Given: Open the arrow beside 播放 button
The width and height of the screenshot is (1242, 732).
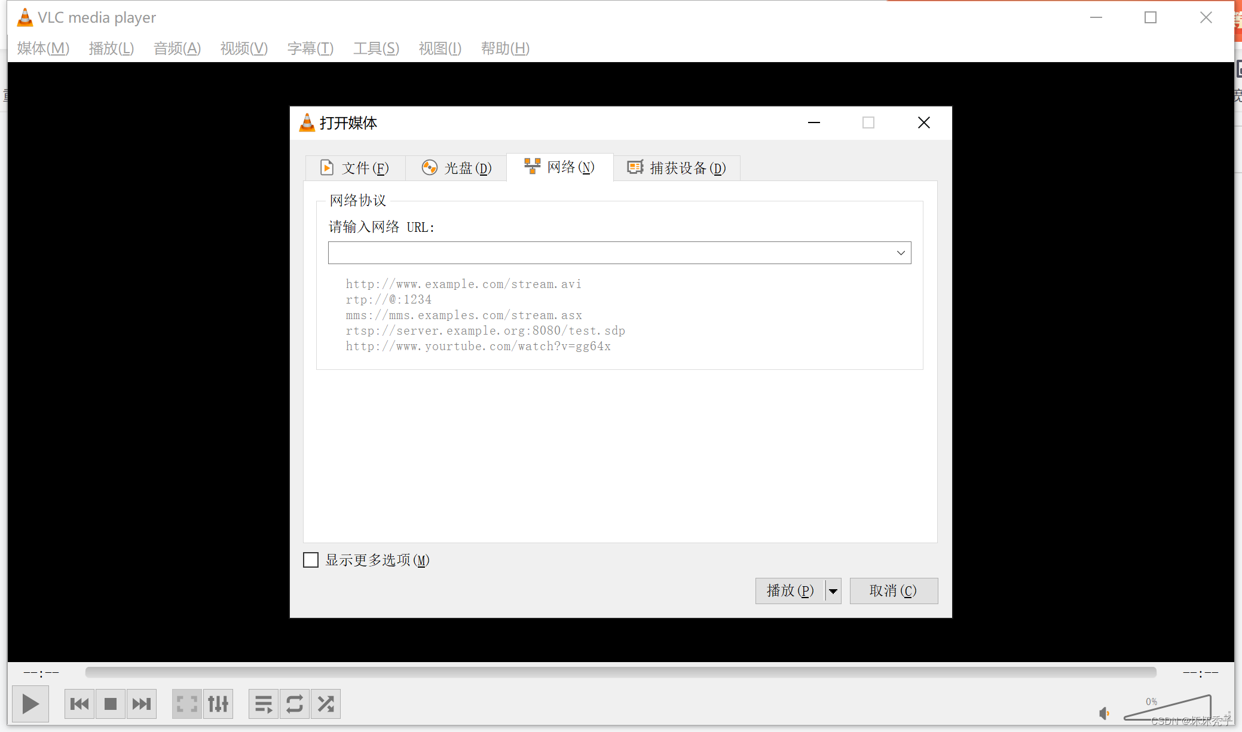Looking at the screenshot, I should click(x=833, y=591).
